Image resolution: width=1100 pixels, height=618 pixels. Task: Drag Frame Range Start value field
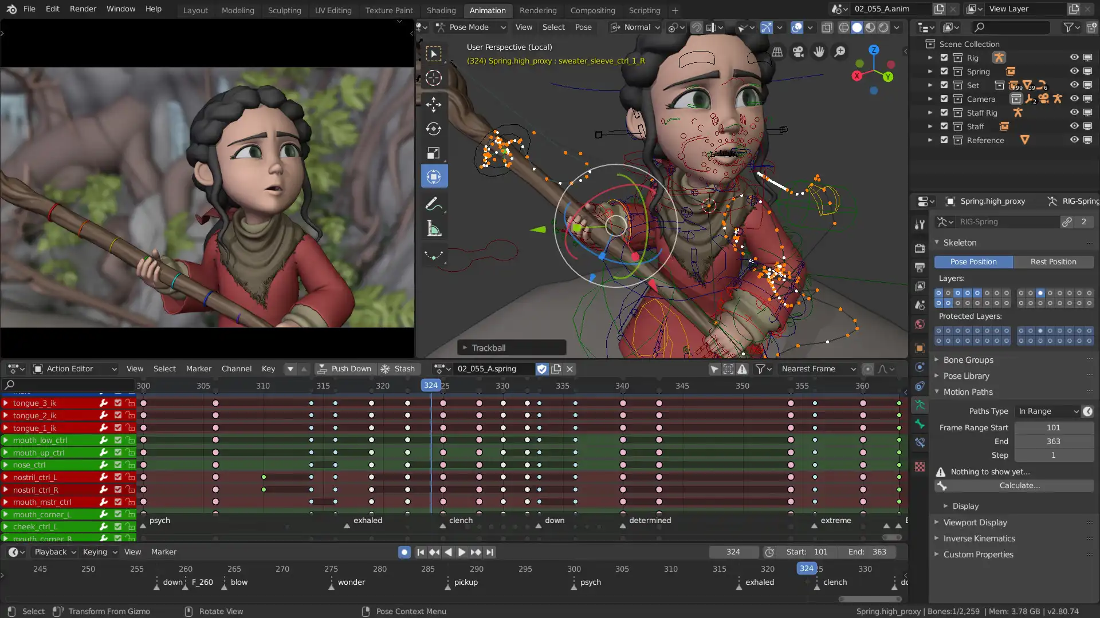pos(1053,428)
